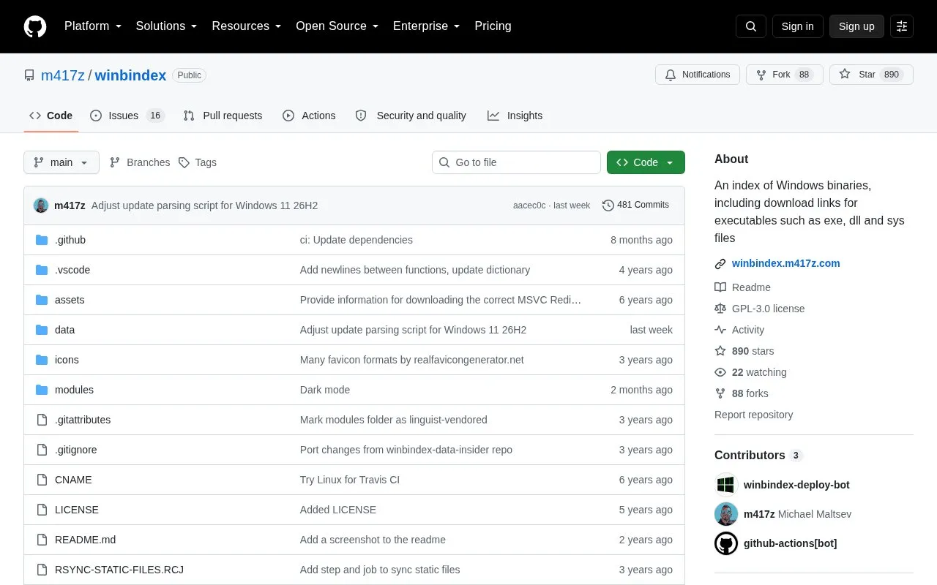Viewport: 937px width, 585px height.
Task: Switch to the Actions tab
Action: click(x=309, y=116)
